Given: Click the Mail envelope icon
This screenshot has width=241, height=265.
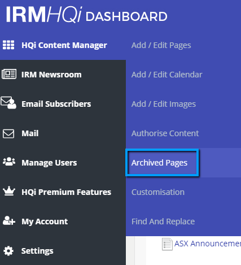Looking at the screenshot, I should click(x=8, y=134).
